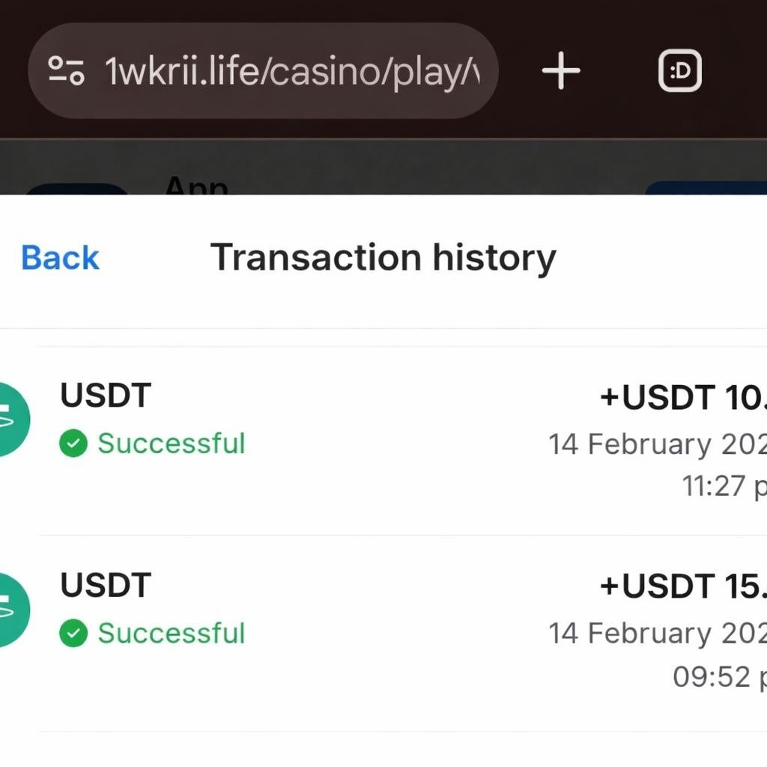Image resolution: width=767 pixels, height=767 pixels.
Task: Go Back from Transaction history
Action: click(60, 258)
